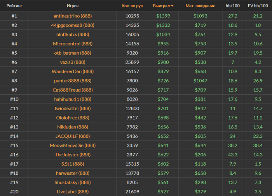272x196 pixels.
Task: Click the sort arrow next to Выиграл
Action: click(x=172, y=6)
